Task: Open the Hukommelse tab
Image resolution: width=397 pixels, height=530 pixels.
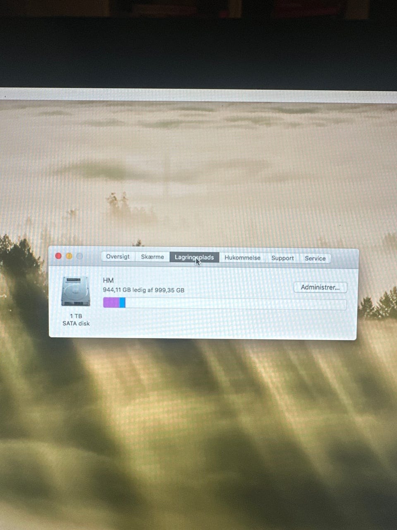Action: tap(242, 258)
